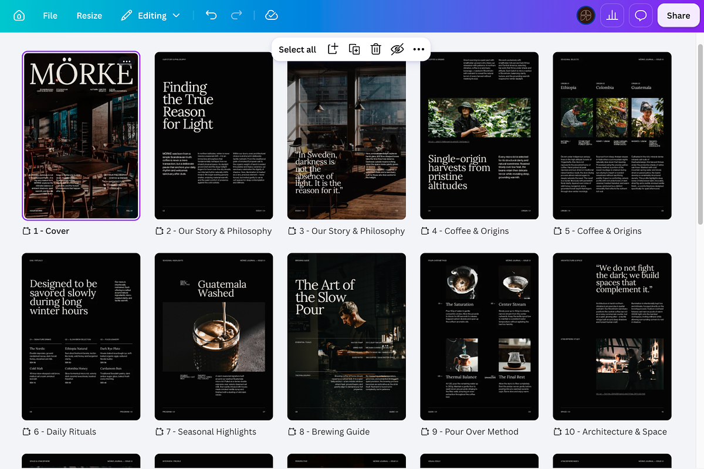The height and width of the screenshot is (469, 704).
Task: Click the '9 - Pour Over Method' title
Action: click(475, 432)
